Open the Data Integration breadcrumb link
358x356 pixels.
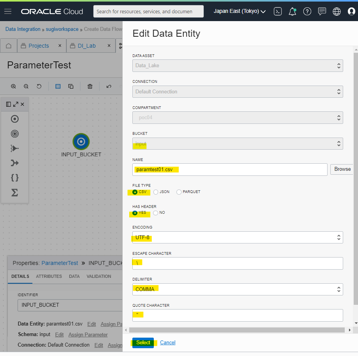(23, 29)
